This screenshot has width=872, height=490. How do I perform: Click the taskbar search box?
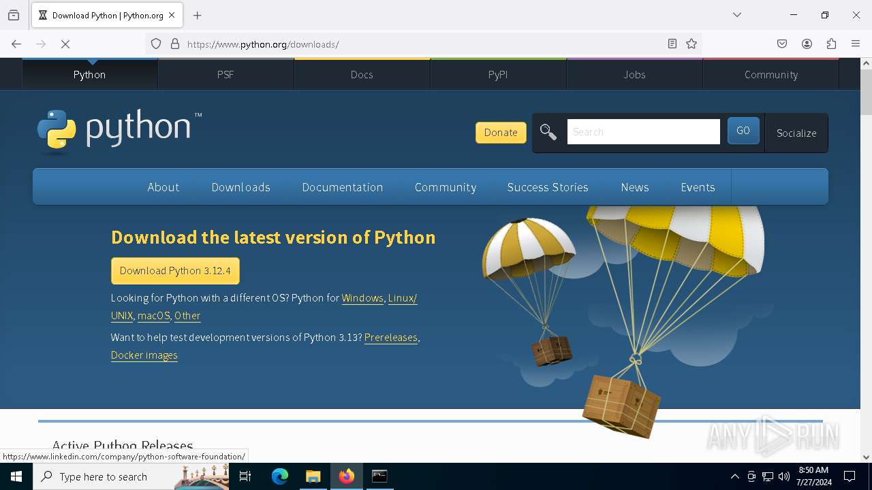click(x=131, y=476)
